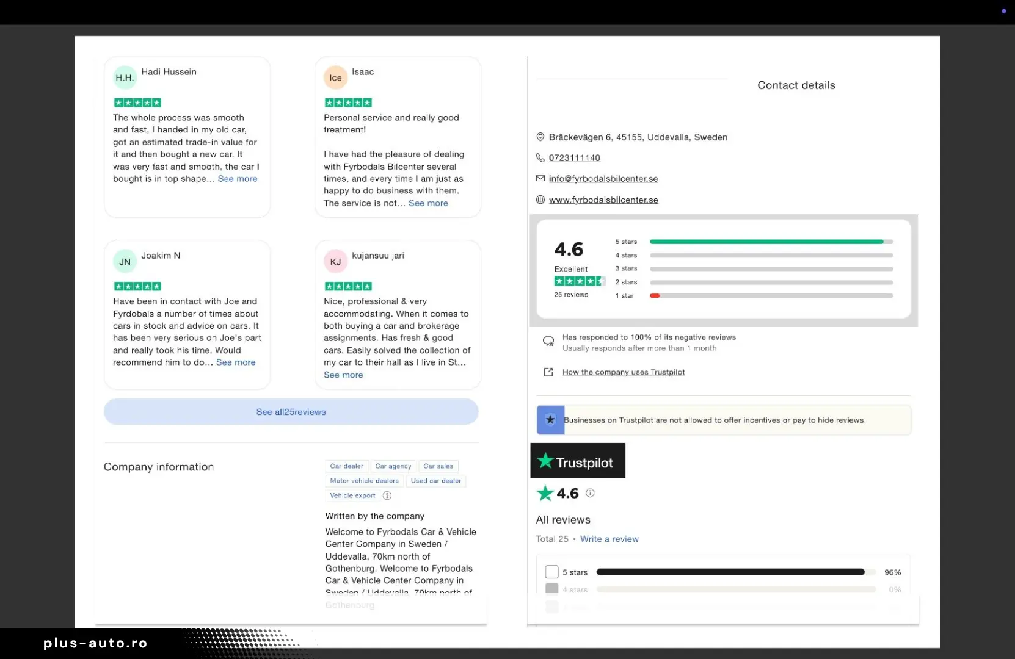Select the Car dealer category tag

pos(346,466)
